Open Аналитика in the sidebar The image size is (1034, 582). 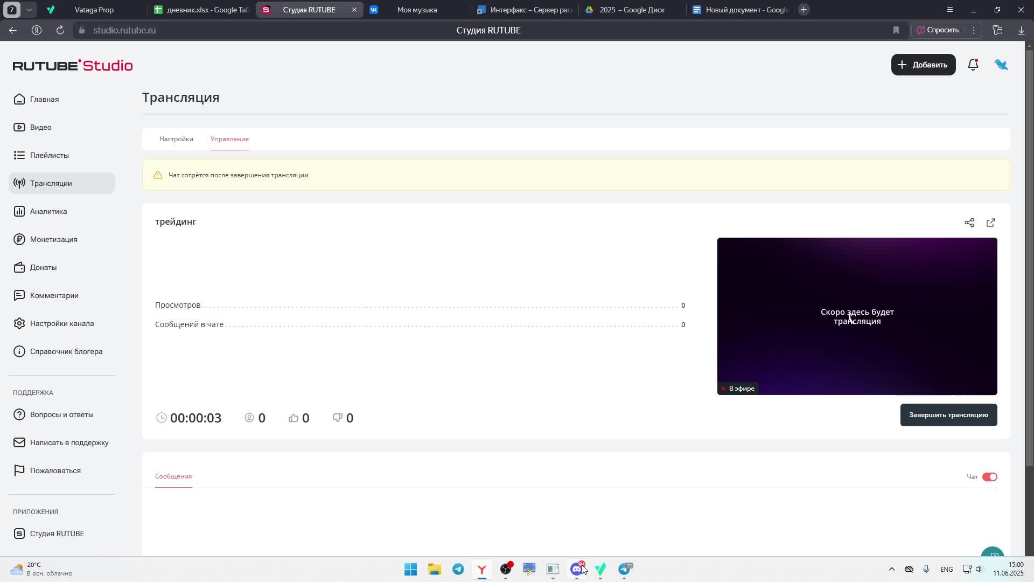point(48,211)
